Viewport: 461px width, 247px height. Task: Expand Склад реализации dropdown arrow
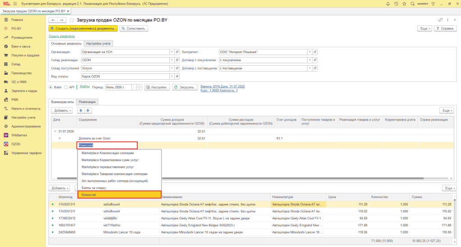click(172, 60)
